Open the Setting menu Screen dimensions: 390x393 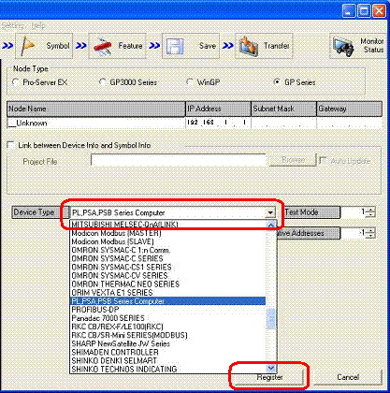point(12,25)
